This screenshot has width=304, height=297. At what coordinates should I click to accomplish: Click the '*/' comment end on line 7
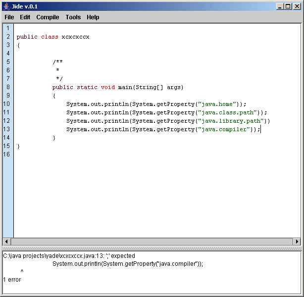point(59,79)
